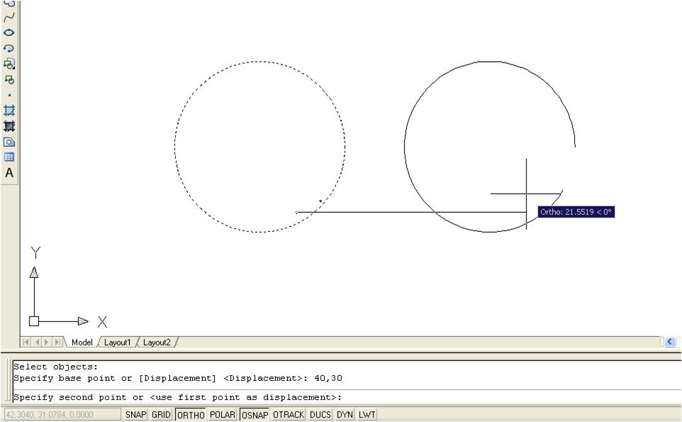
Task: Click the Make Block tool
Action: [x=9, y=79]
